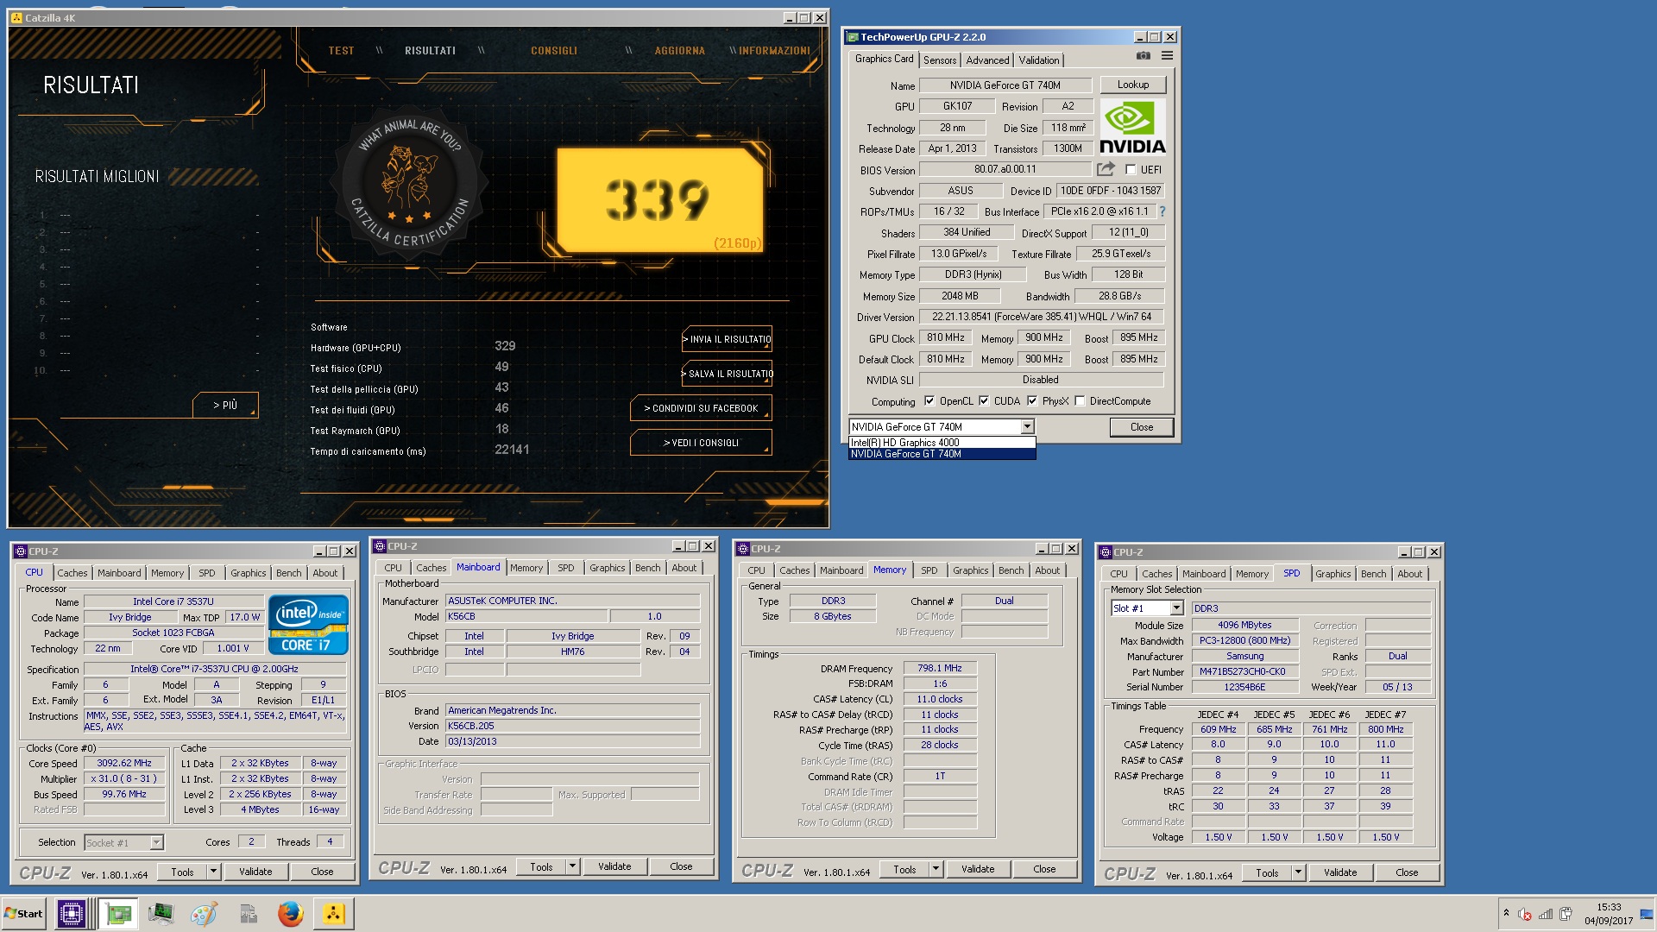Open the Slot #1 memory slot dropdown
1657x932 pixels.
1175,608
